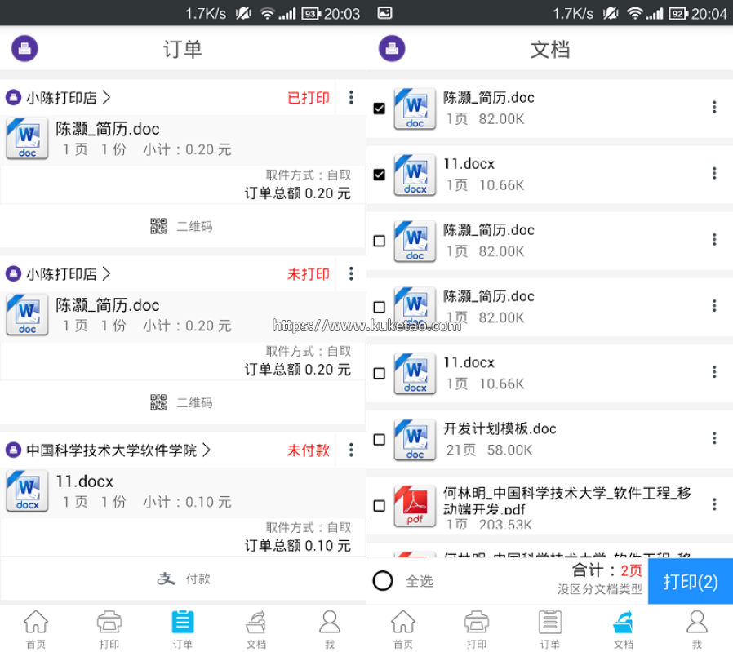Open options for the checked 11.docx document
The image size is (733, 652).
pyautogui.click(x=714, y=173)
